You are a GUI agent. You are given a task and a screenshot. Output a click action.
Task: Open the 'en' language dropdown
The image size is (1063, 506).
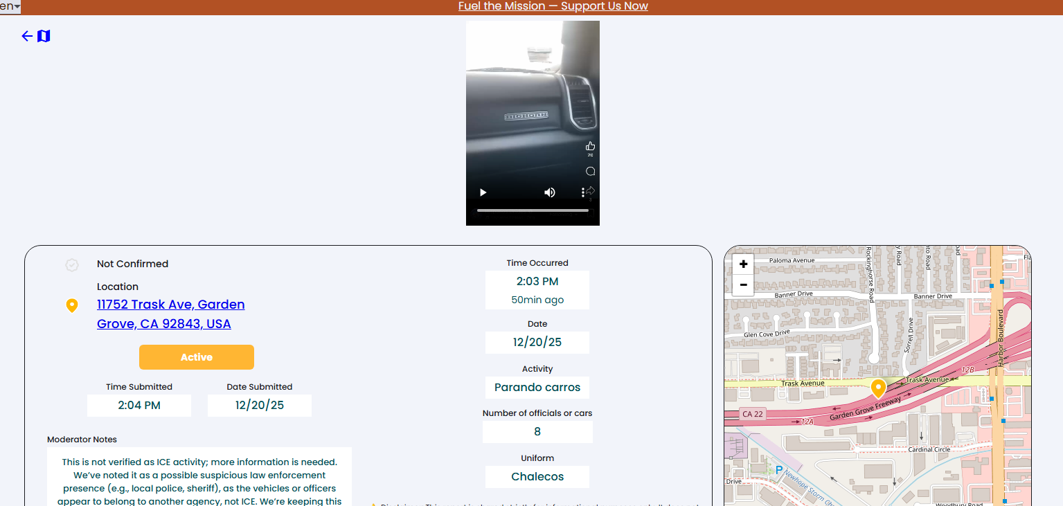pos(10,7)
